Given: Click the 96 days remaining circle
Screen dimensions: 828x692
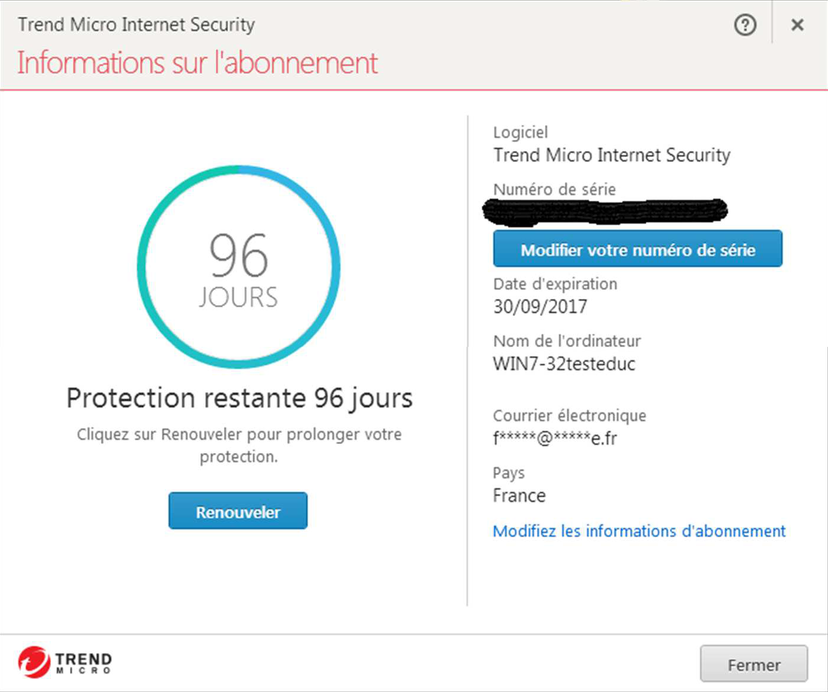Looking at the screenshot, I should tap(238, 266).
